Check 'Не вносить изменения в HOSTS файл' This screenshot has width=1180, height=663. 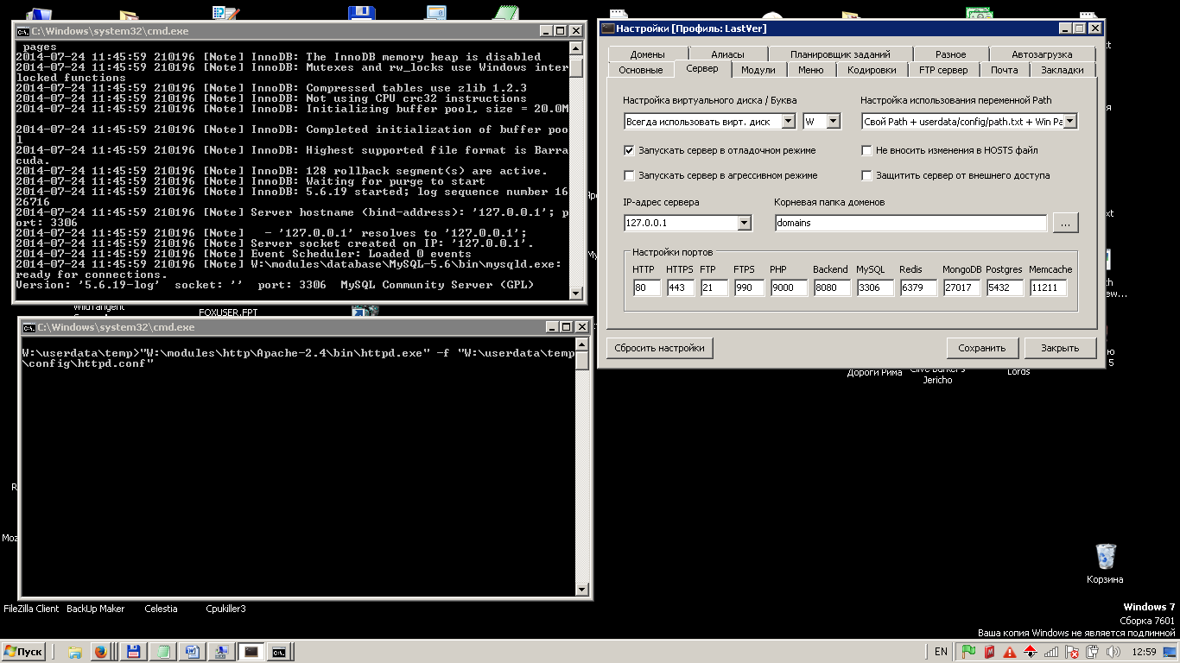point(866,150)
